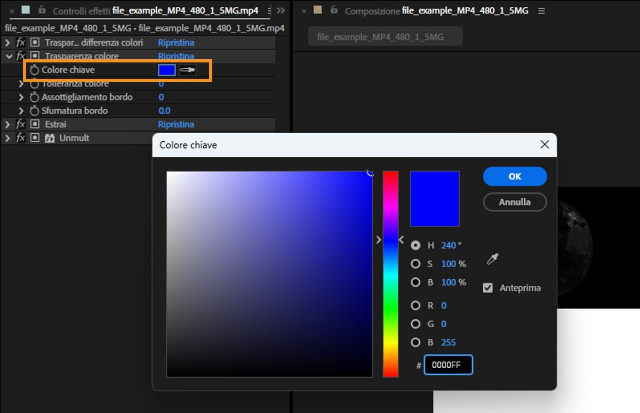Click the eyedropper in the color picker dialog
640x413 pixels.
point(492,259)
